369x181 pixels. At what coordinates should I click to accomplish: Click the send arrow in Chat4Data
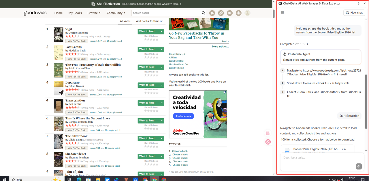[359, 166]
